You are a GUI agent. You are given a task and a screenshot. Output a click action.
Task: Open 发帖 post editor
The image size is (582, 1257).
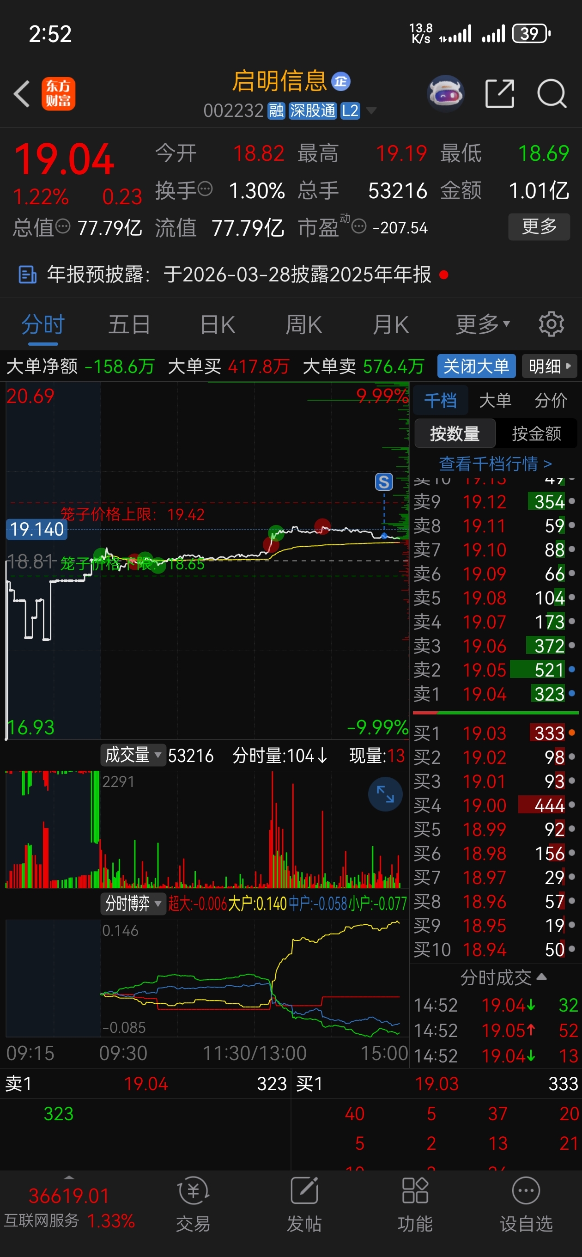click(x=304, y=1205)
